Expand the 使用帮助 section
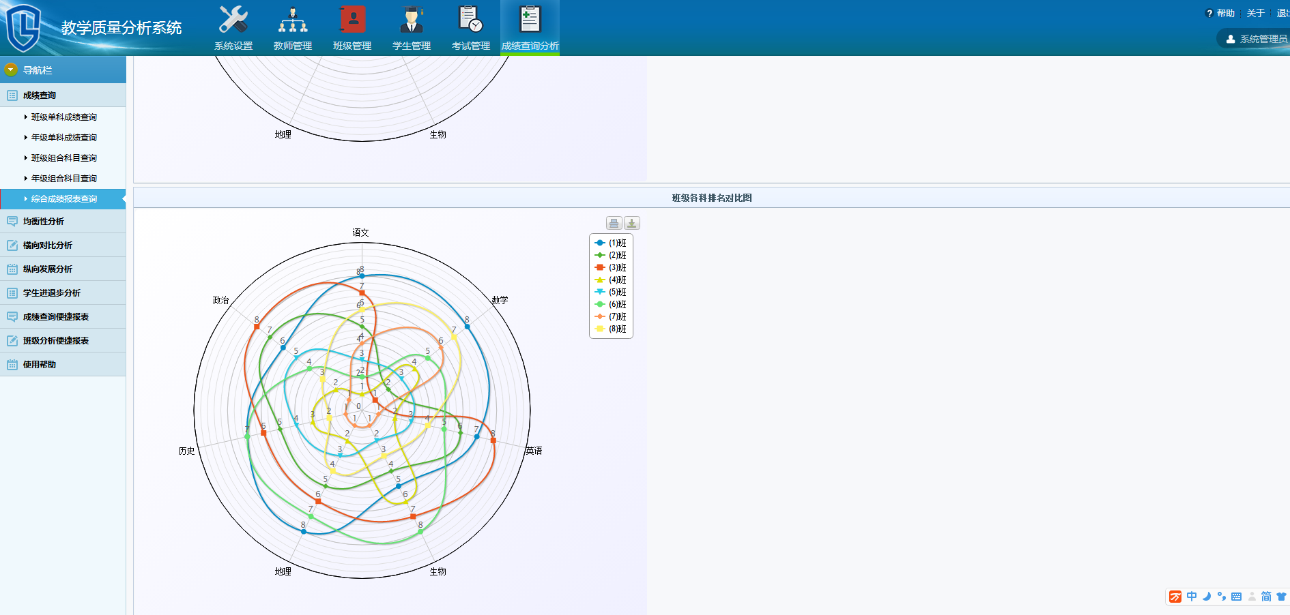Screen dimensions: 1290x615 tap(63, 365)
